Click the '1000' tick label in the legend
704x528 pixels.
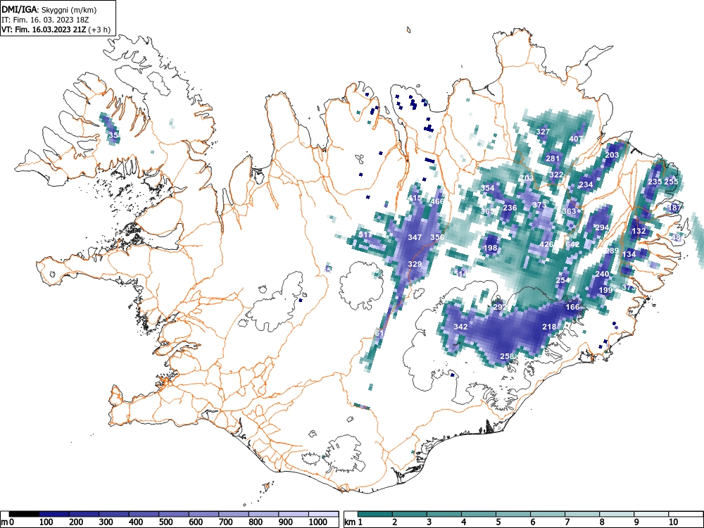click(x=318, y=522)
